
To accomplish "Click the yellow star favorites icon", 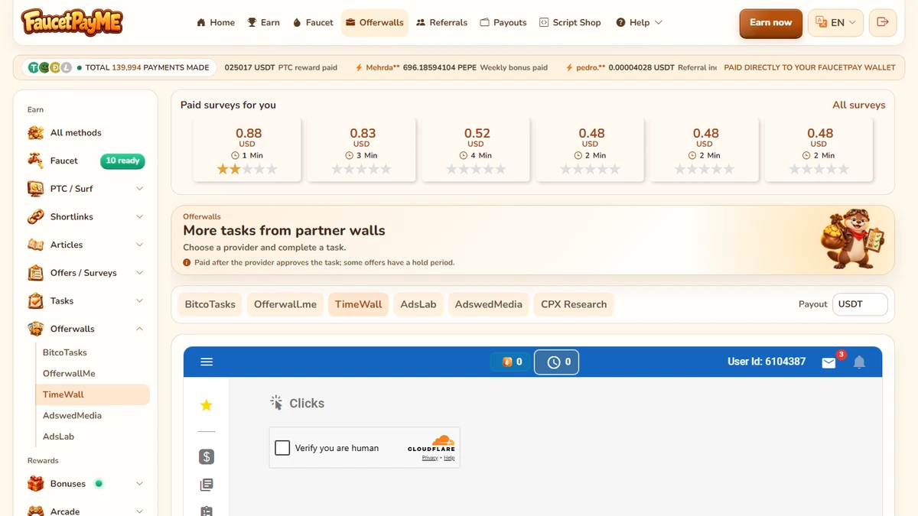I will (207, 405).
